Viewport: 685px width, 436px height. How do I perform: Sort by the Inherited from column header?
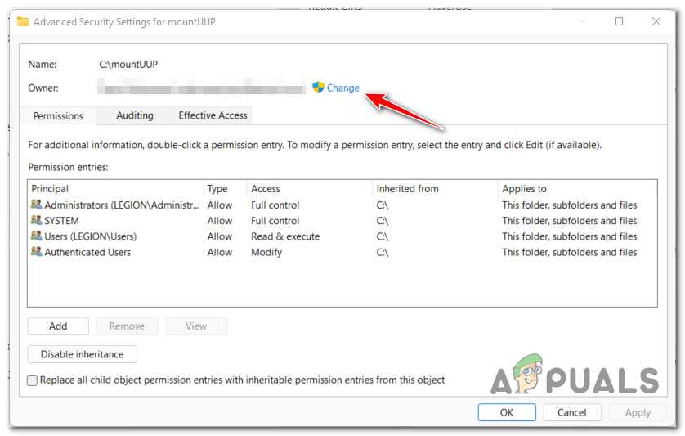click(x=433, y=189)
